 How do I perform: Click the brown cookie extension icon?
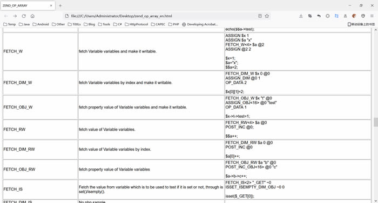[x=354, y=16]
